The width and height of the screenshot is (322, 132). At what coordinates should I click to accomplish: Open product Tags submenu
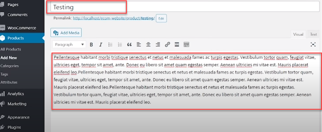click(x=4, y=74)
